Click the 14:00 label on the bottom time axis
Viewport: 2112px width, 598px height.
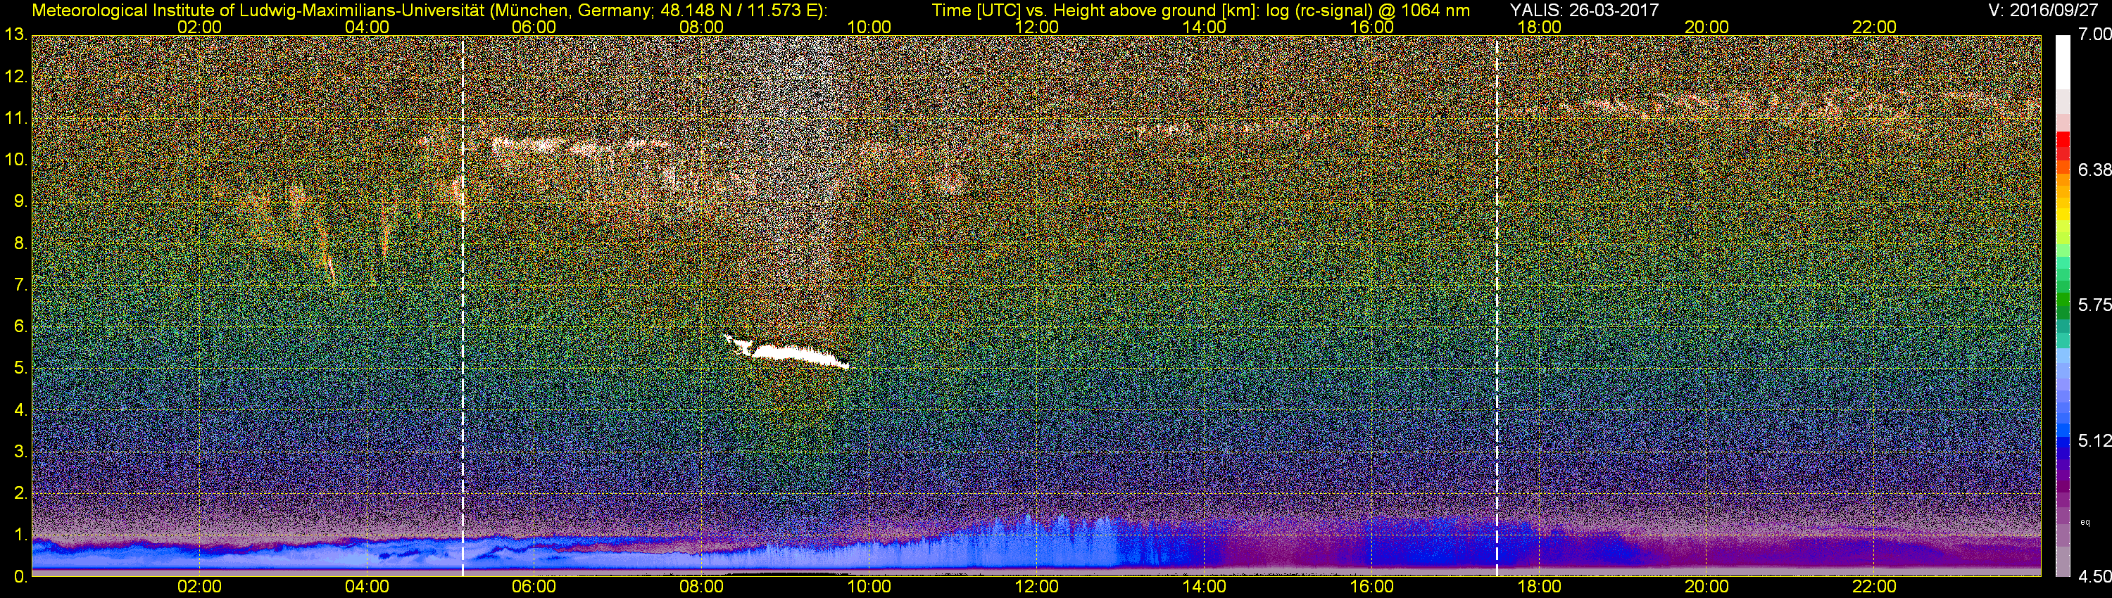(1205, 587)
